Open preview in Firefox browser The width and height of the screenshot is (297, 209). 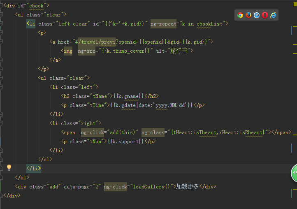[248, 15]
